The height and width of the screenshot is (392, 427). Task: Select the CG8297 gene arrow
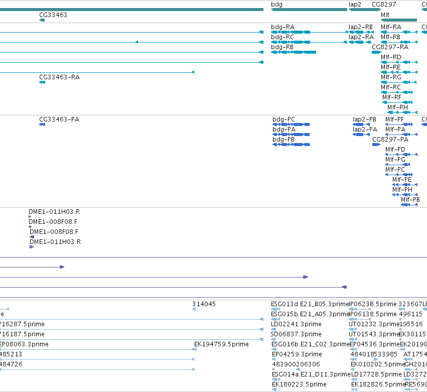tap(377, 10)
